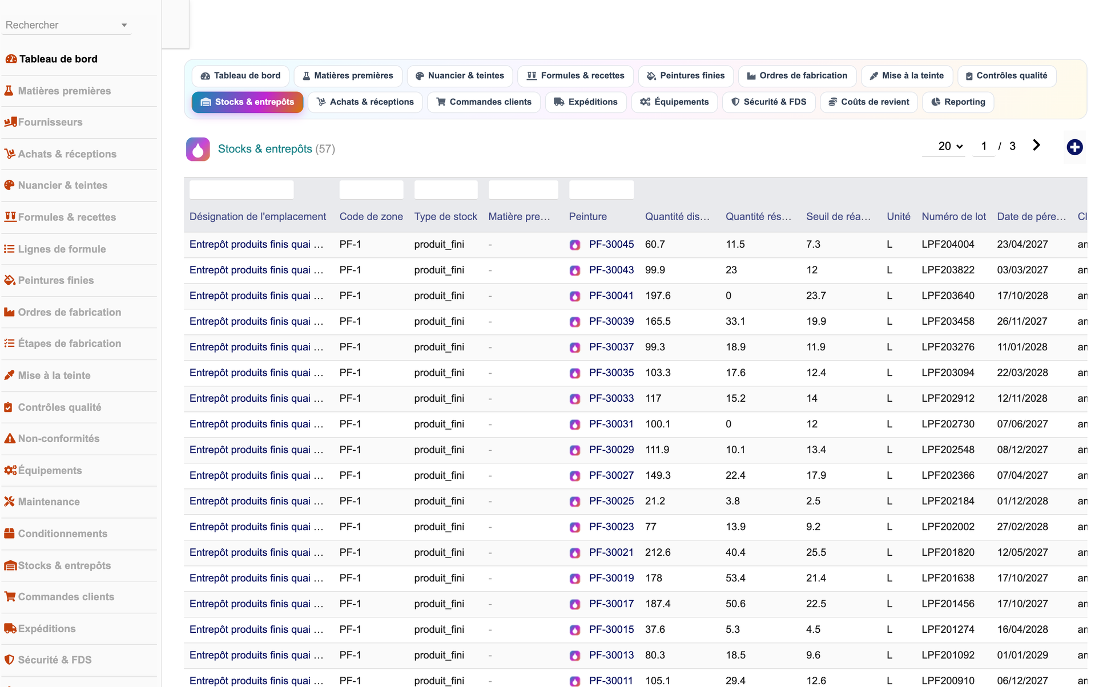Sort by Seuil de réapprovisionnement column header

pos(839,217)
